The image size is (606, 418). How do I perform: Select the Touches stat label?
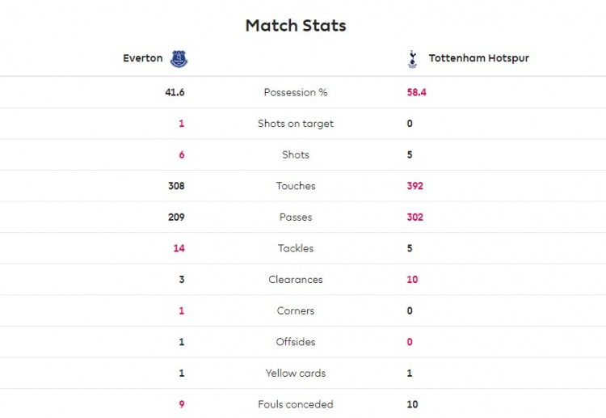[x=296, y=186]
